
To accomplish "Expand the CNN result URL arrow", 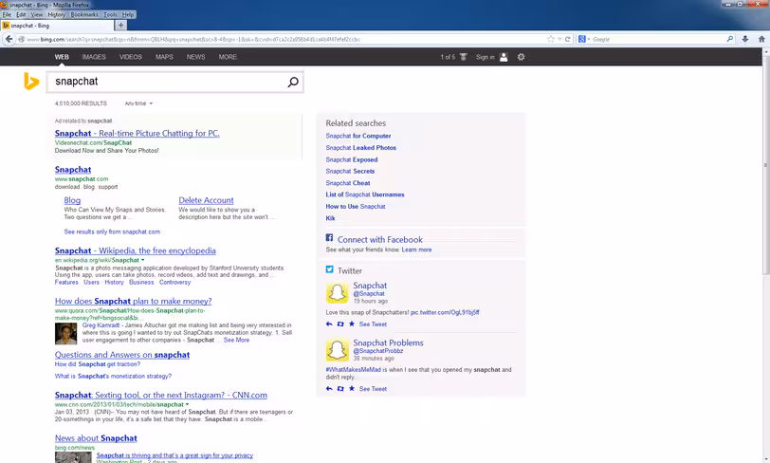I will (187, 404).
